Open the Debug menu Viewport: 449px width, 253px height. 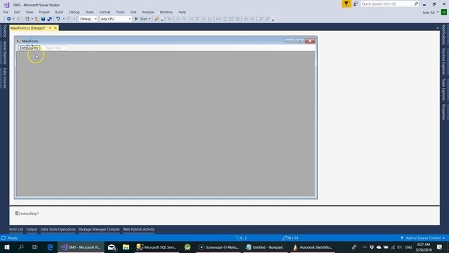click(74, 12)
